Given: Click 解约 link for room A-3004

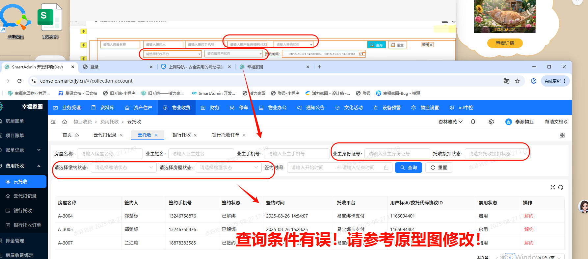Looking at the screenshot, I should (529, 216).
